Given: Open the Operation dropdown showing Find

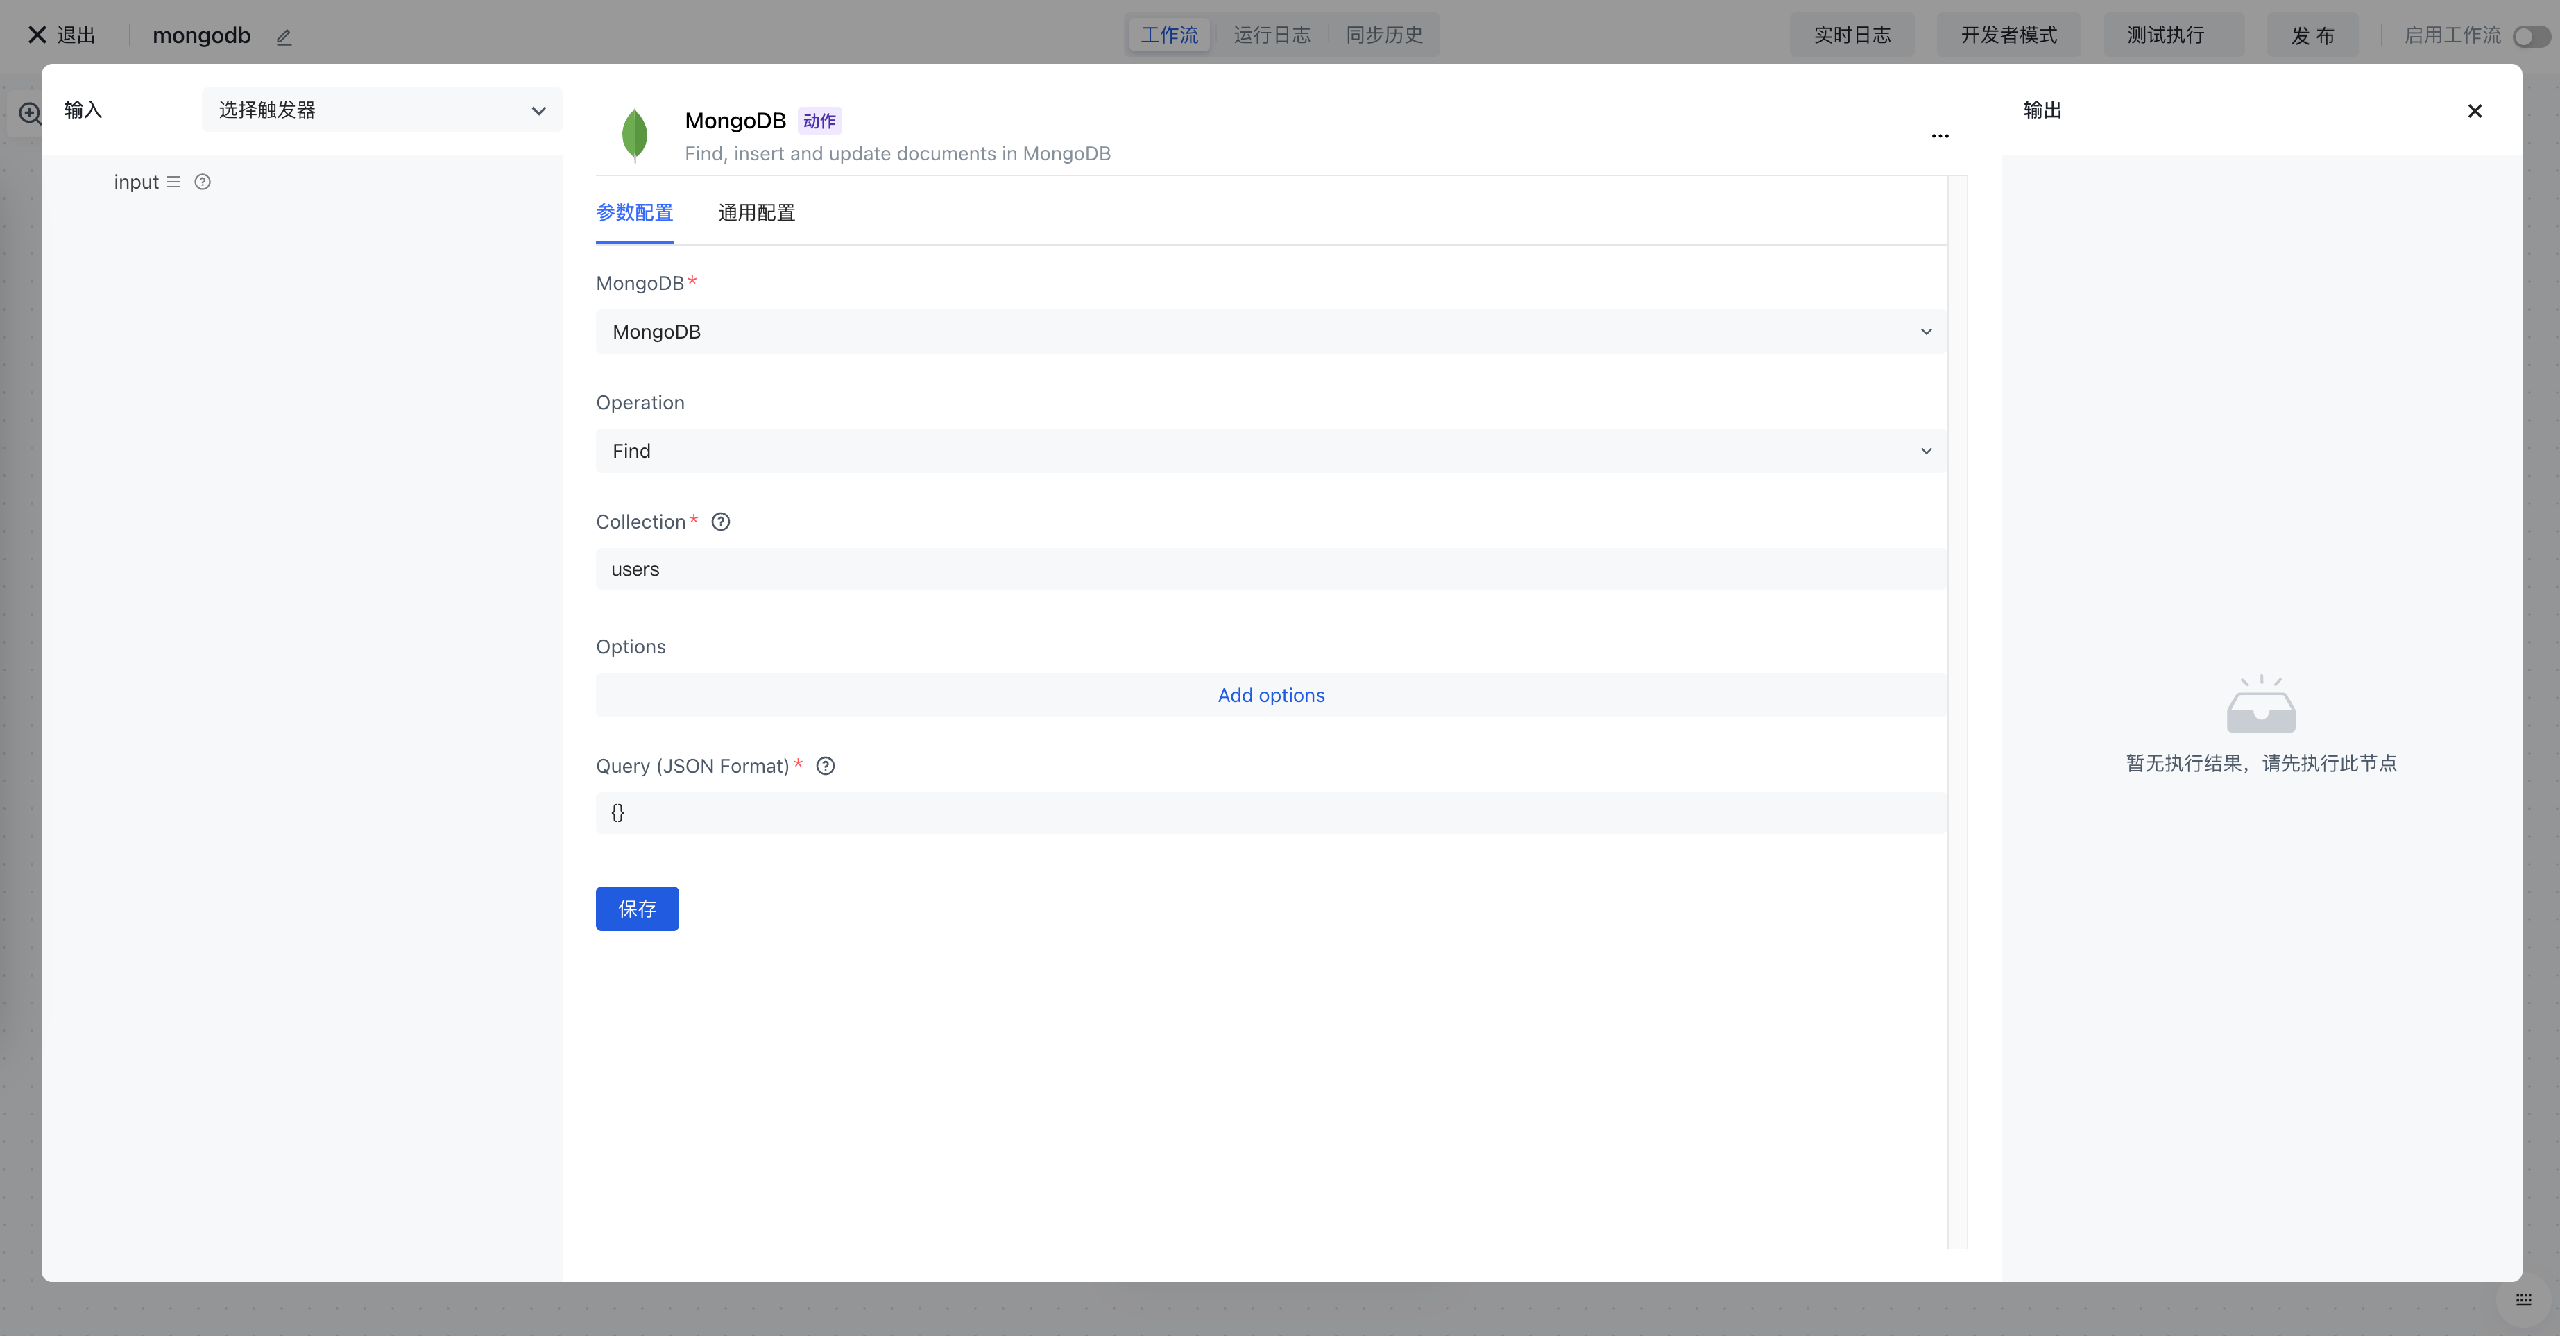Looking at the screenshot, I should tap(1270, 451).
